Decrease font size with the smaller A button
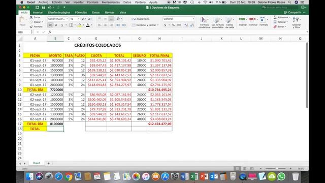The image size is (325, 183). point(90,19)
